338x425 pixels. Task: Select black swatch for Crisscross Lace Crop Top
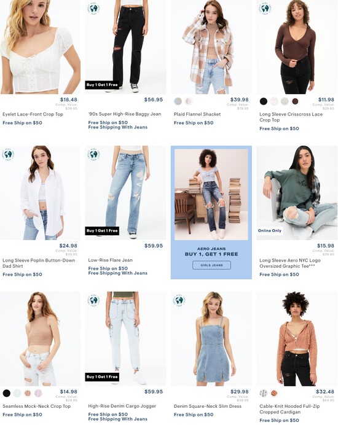264,101
